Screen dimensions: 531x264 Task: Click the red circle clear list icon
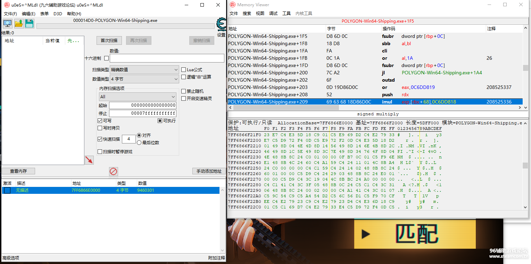click(x=114, y=171)
